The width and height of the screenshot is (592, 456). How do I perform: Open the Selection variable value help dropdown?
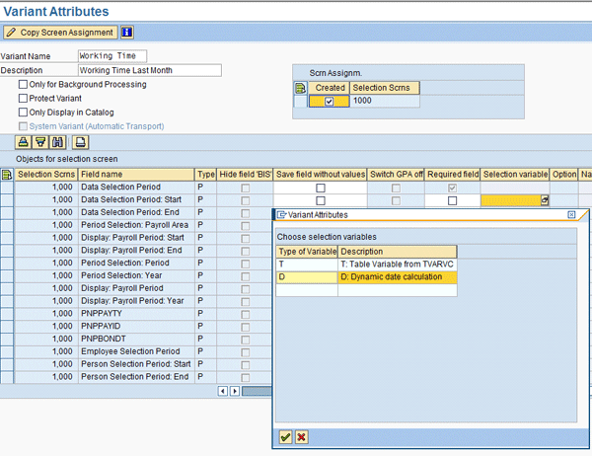pyautogui.click(x=545, y=200)
